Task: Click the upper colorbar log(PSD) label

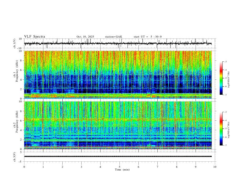Action: 229,79
